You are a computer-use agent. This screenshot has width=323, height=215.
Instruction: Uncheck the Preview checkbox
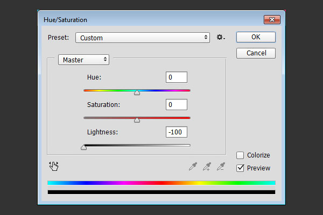[240, 168]
